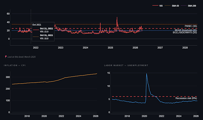Click the 'VIX: 15.0' tooltip value
The width and height of the screenshot is (203, 120).
44,32
